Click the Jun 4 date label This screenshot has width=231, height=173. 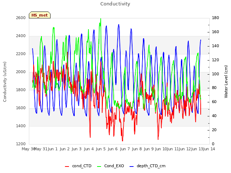click(89, 149)
